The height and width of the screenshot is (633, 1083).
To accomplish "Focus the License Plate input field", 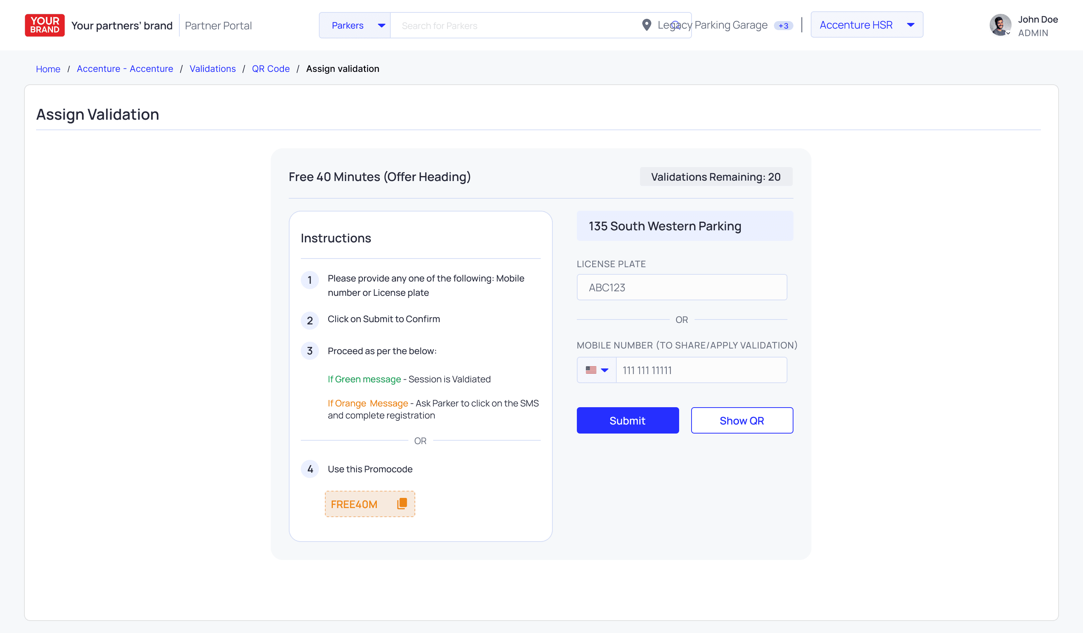I will 681,287.
